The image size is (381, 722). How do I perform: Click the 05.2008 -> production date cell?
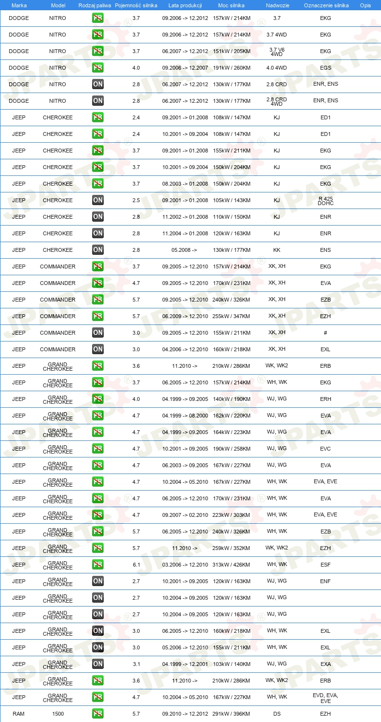tap(184, 250)
